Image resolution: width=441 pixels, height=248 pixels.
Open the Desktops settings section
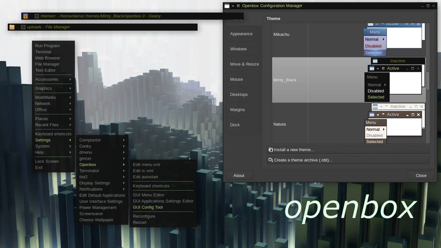pos(239,94)
